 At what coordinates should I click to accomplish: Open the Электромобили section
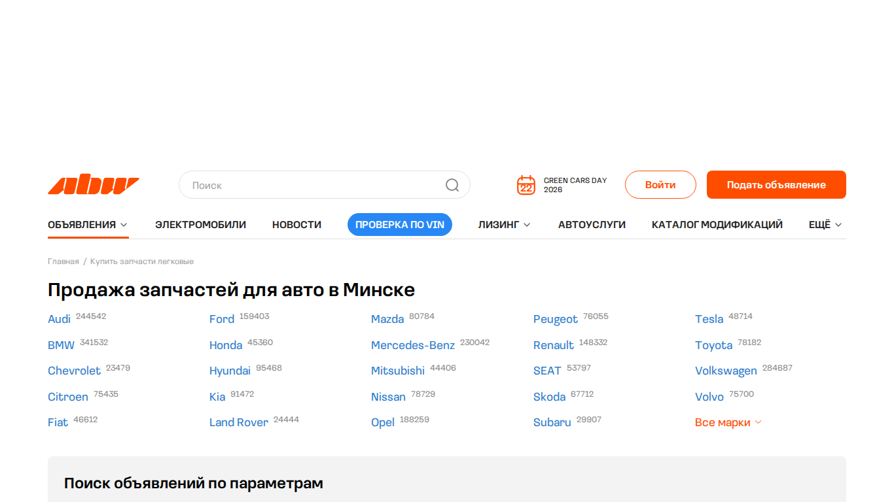click(x=200, y=225)
